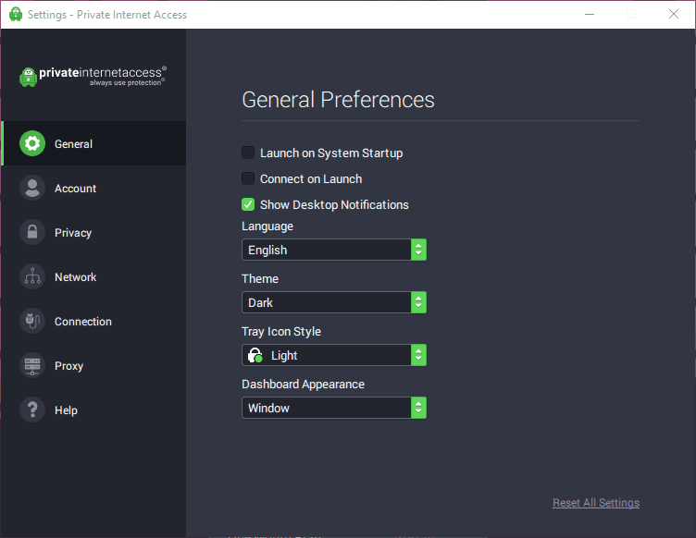Screen dimensions: 696x538
Task: Select the Proxy server icon
Action: 32,366
